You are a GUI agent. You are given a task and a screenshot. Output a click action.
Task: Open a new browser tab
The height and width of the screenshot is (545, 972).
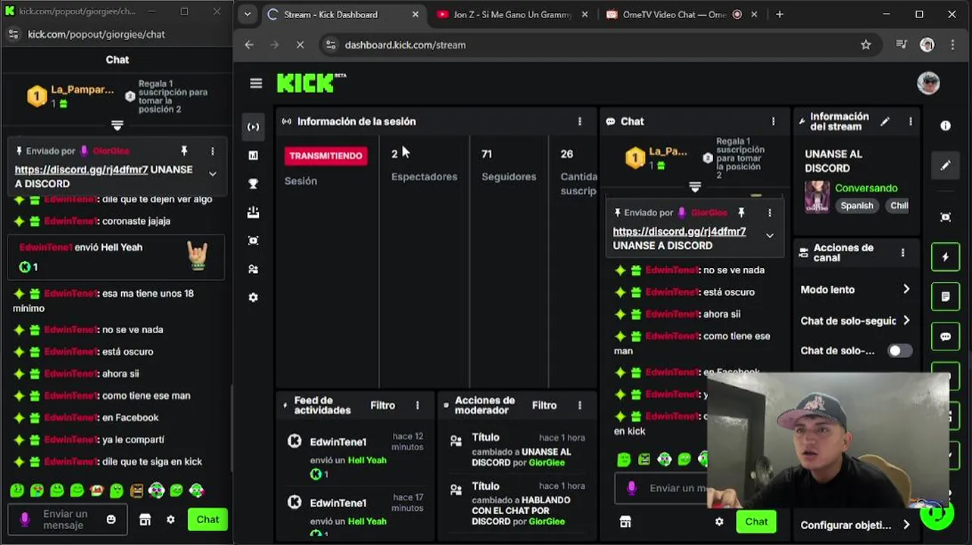click(x=780, y=14)
